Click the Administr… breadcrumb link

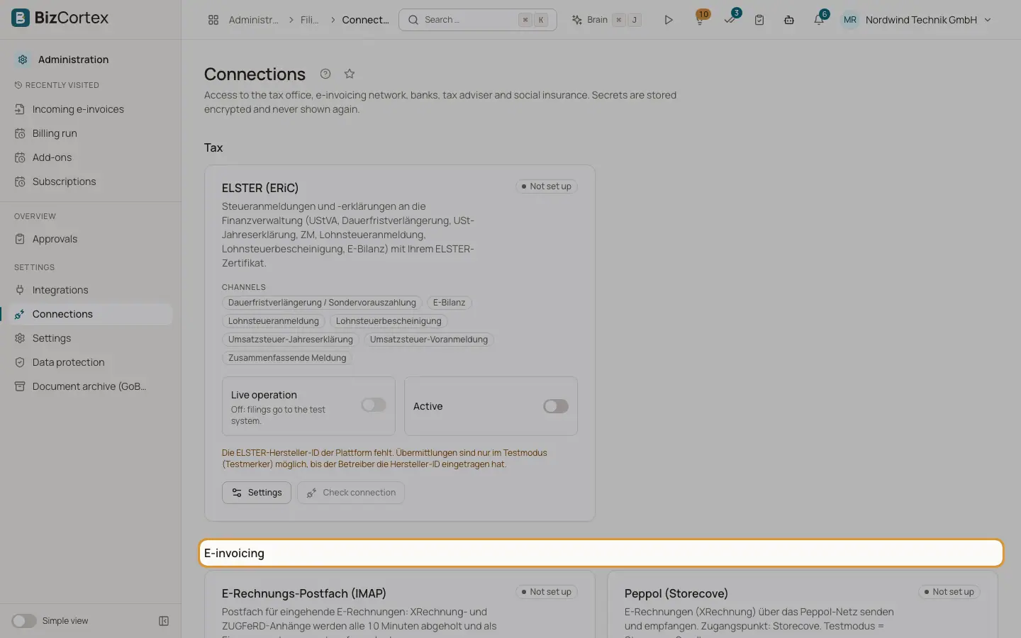(253, 20)
